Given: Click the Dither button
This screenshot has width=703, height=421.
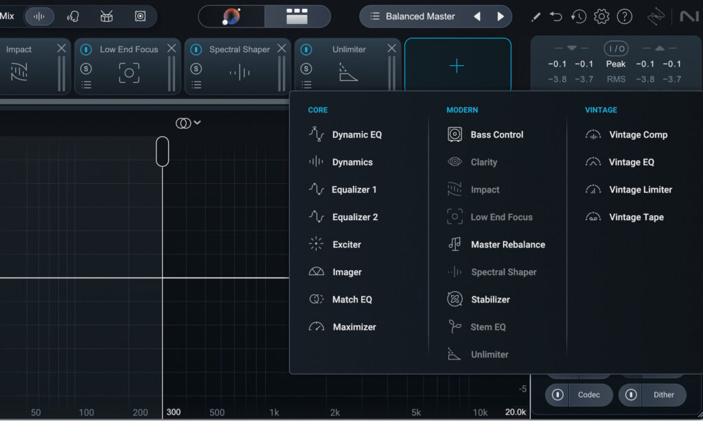Looking at the screenshot, I should [664, 394].
